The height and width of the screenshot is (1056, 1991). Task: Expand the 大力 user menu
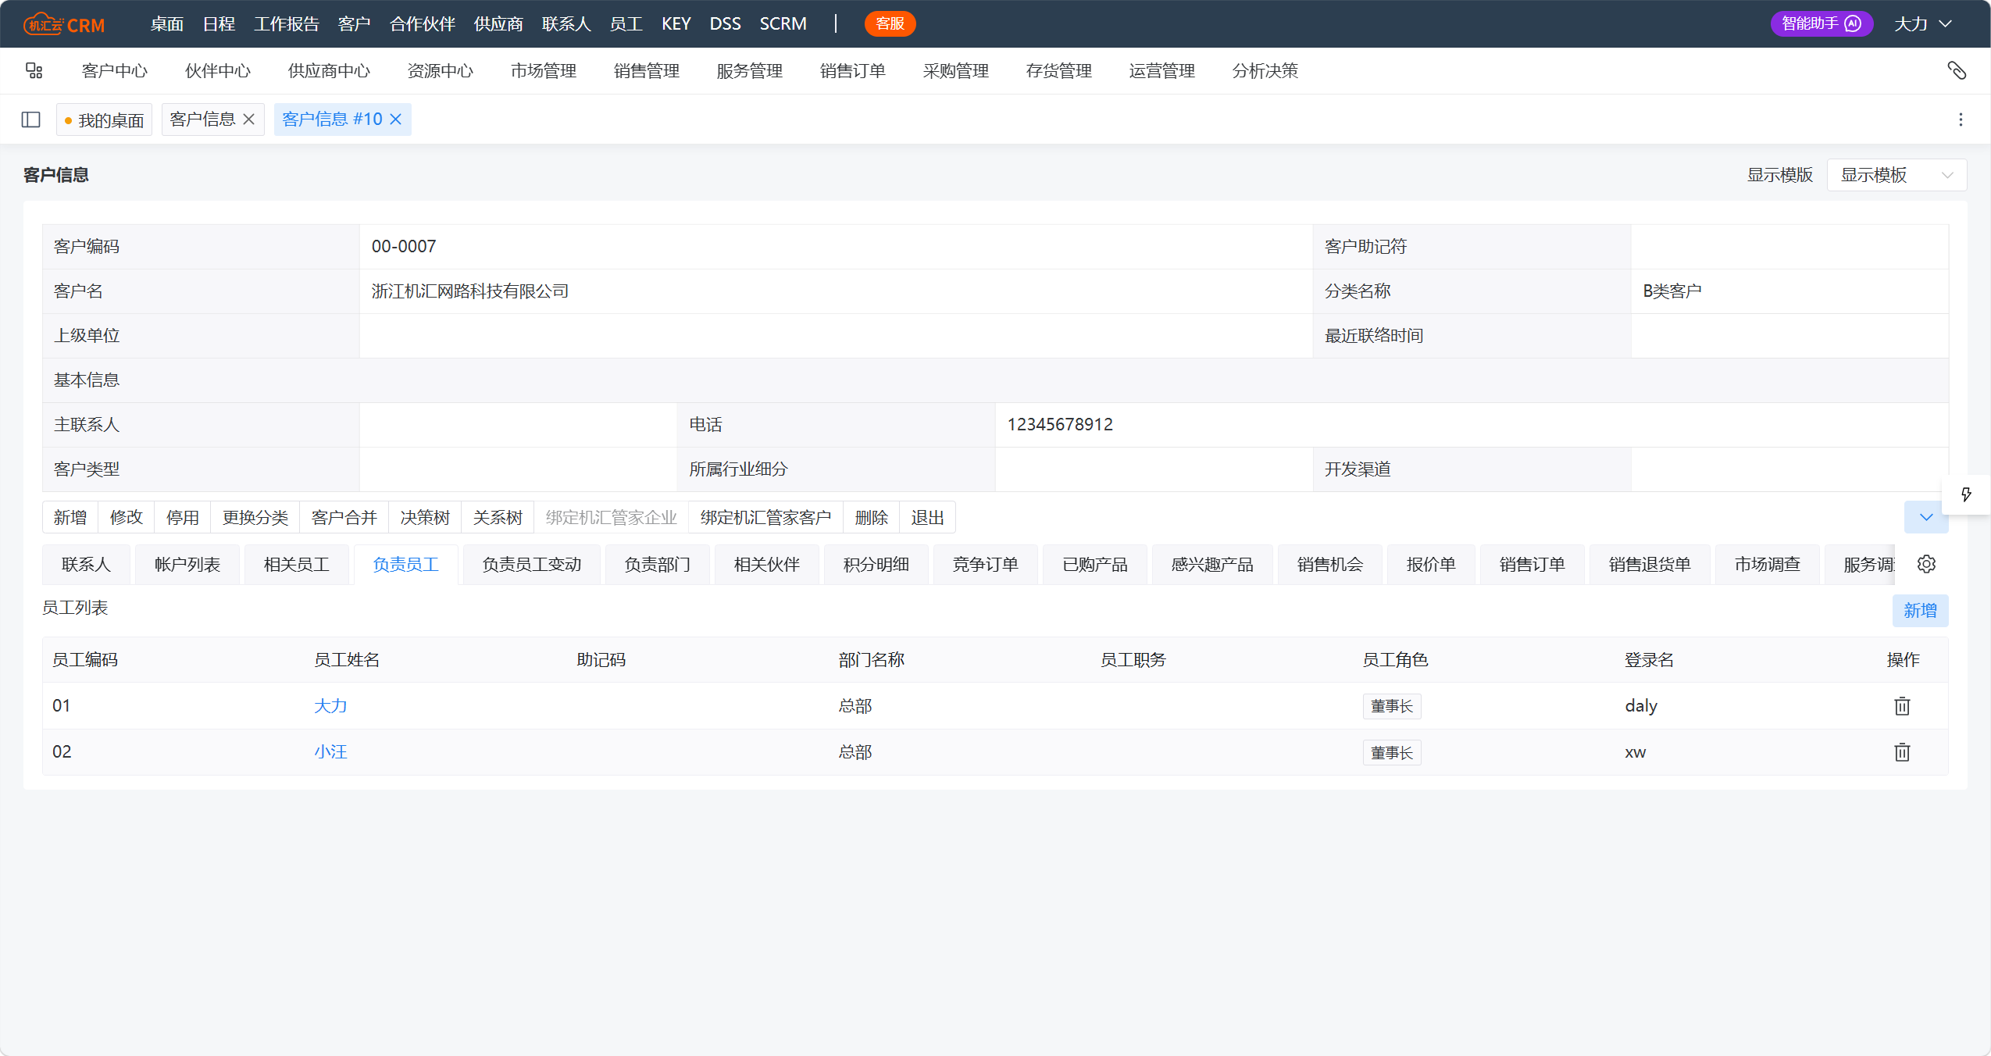(1923, 24)
